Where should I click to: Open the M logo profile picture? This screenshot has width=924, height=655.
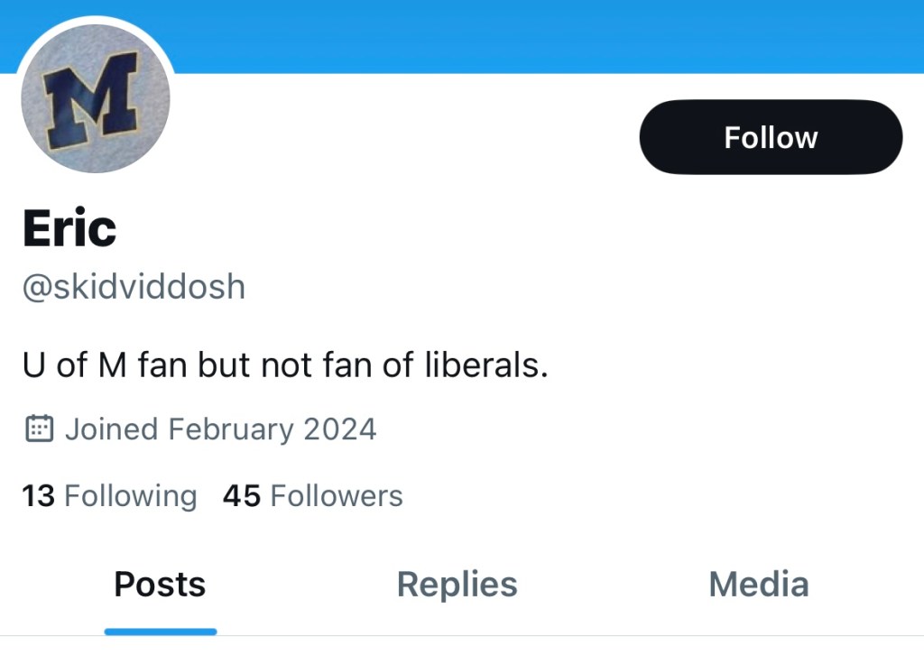[95, 99]
